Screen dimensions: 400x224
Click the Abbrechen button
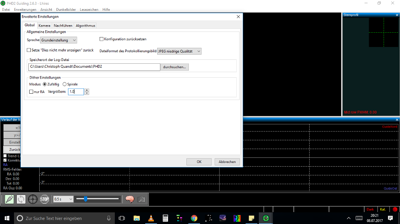[x=227, y=162]
